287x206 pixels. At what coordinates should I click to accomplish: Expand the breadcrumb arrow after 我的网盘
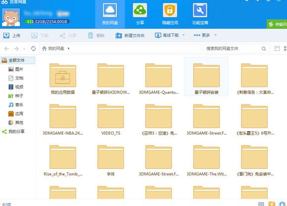tap(68, 49)
